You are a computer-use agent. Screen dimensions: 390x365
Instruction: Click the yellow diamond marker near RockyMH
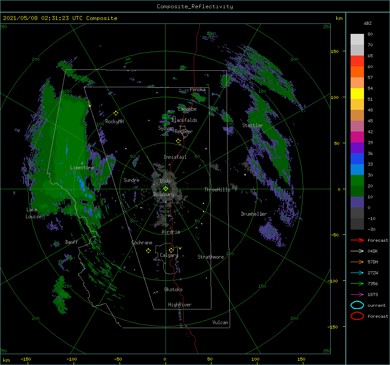pos(116,113)
